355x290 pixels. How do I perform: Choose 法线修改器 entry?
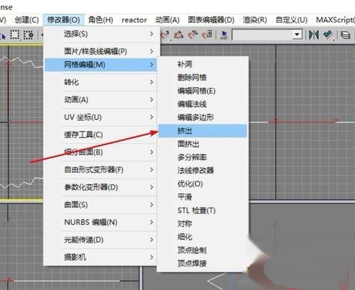[x=202, y=171]
